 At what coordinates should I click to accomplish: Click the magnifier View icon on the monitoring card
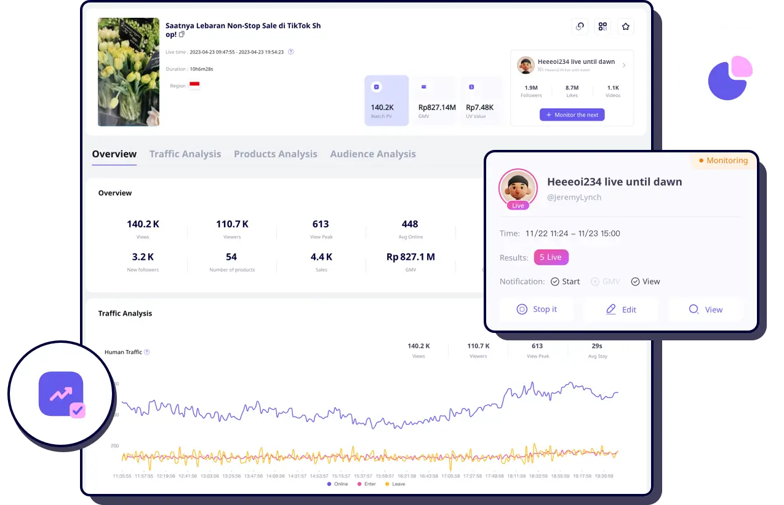click(x=695, y=310)
